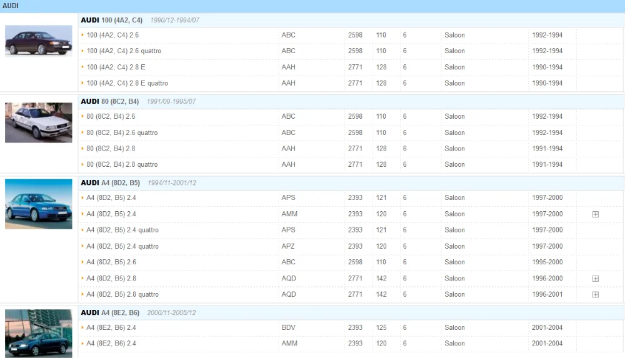
Task: Click the AUDI brand title bar
Action: 312,6
